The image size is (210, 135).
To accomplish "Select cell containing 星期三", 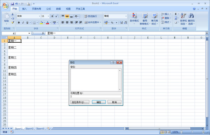I will 14,57.
